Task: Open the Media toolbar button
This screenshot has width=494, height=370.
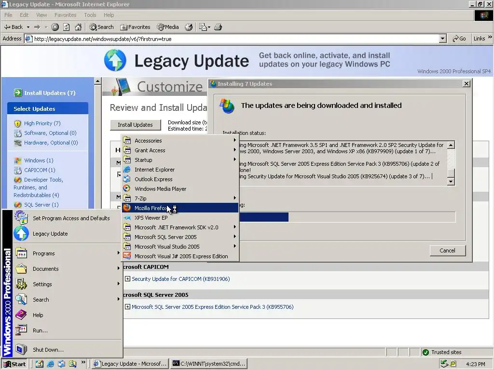Action: pyautogui.click(x=168, y=27)
